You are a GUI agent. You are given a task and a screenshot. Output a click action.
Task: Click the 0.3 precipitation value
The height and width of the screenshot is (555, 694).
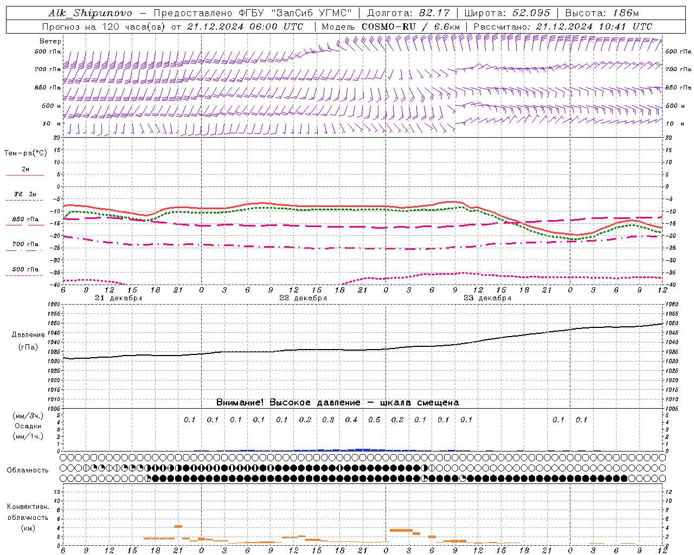click(x=328, y=420)
